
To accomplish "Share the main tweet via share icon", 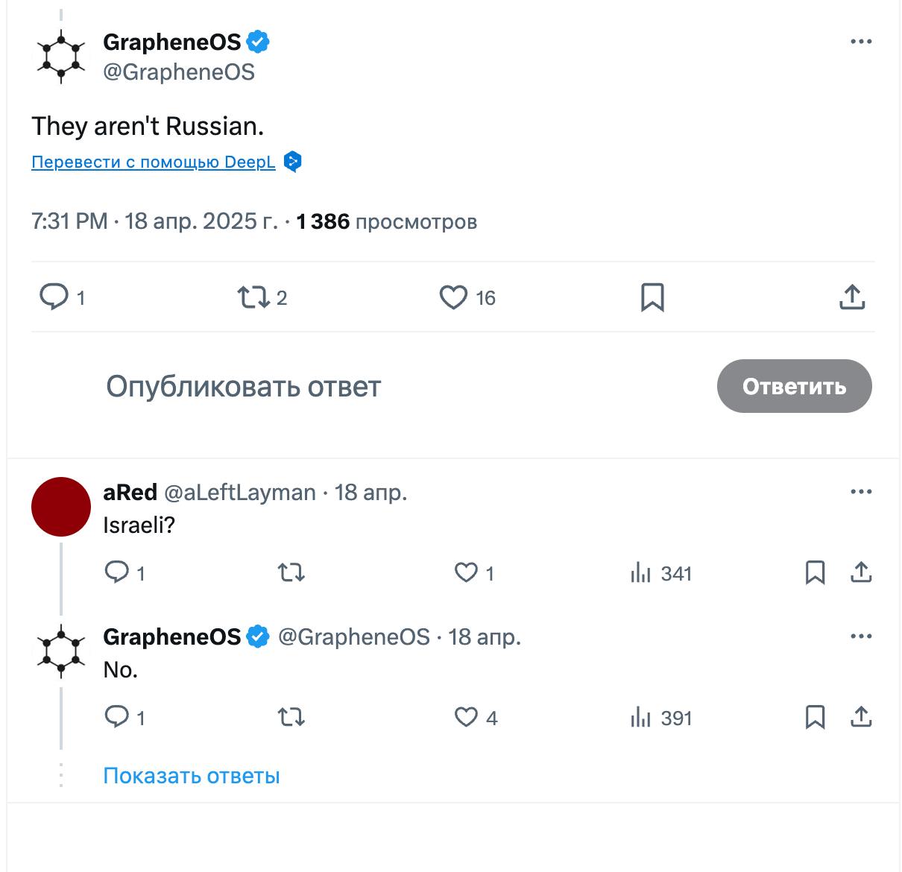I will click(x=851, y=297).
